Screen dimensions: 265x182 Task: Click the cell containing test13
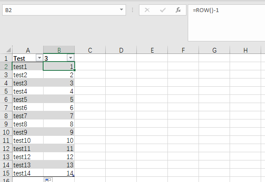click(x=28, y=165)
